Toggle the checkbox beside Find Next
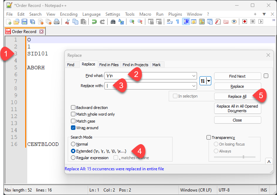The width and height of the screenshot is (277, 195). (266, 76)
